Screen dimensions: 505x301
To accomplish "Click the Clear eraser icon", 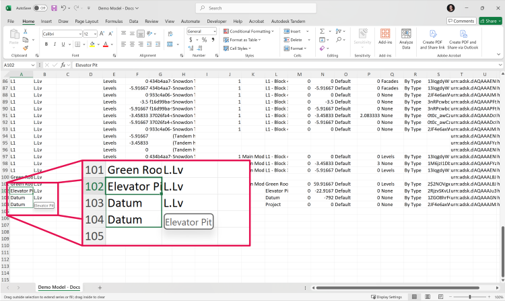I will click(x=322, y=48).
